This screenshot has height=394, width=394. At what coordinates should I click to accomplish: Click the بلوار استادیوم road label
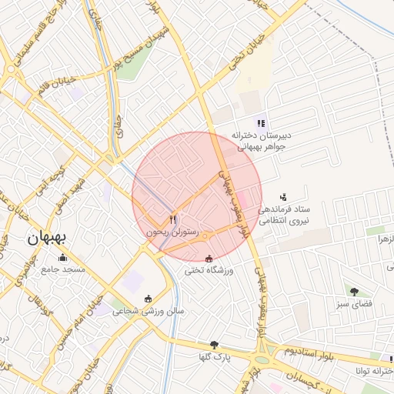tap(309, 354)
